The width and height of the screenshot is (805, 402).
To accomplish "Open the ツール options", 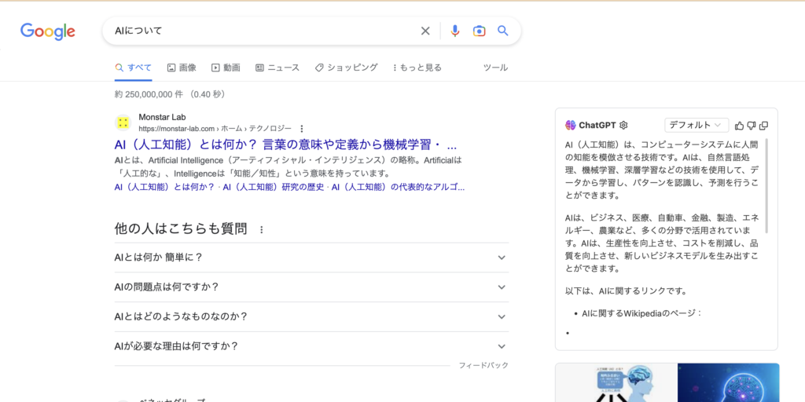I will pyautogui.click(x=496, y=68).
